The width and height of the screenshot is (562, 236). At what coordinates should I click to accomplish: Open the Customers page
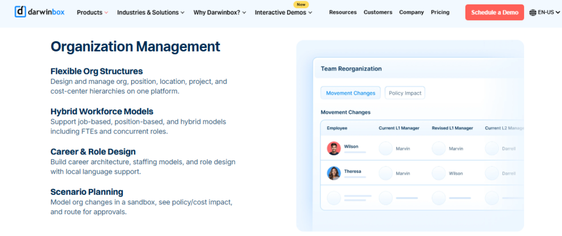[x=378, y=12]
